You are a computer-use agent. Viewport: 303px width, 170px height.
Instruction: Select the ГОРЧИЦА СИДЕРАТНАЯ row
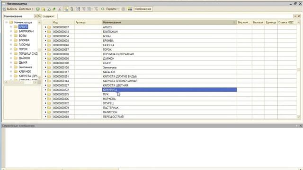169,54
